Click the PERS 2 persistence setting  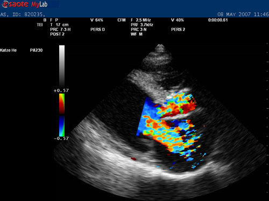tap(178, 29)
